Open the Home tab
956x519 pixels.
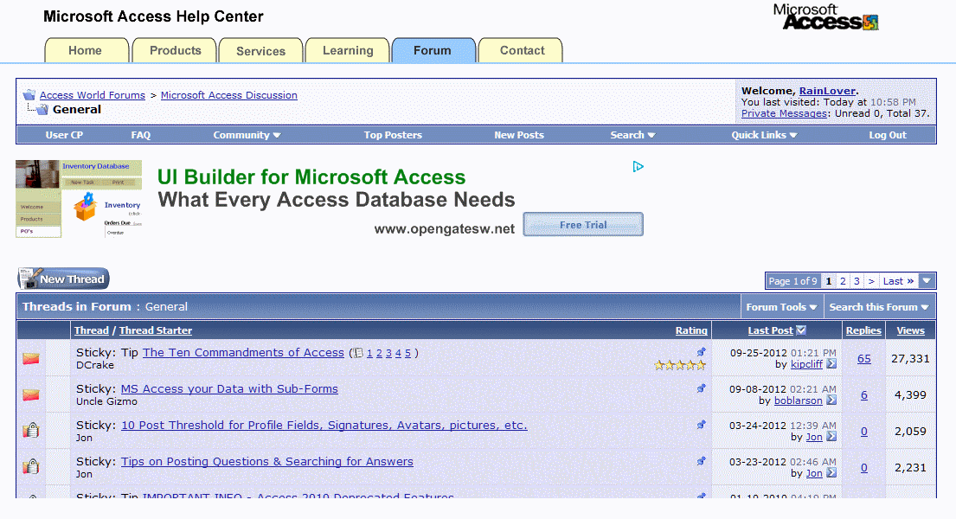(x=86, y=51)
